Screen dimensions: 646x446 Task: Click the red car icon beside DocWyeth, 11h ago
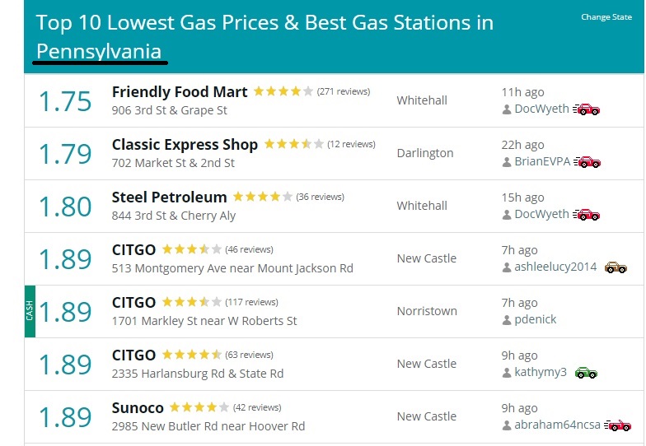(x=587, y=109)
